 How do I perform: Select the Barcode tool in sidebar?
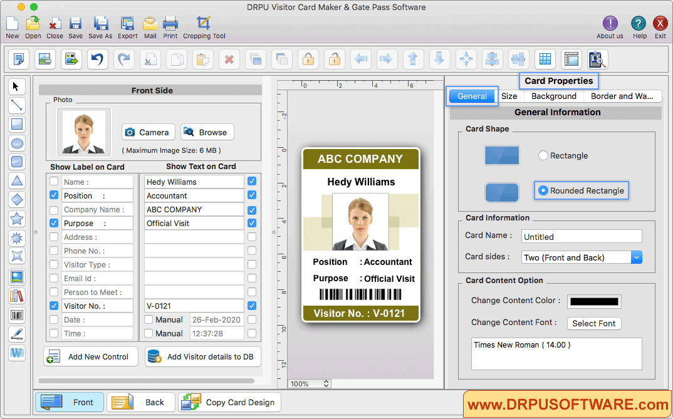click(x=17, y=315)
